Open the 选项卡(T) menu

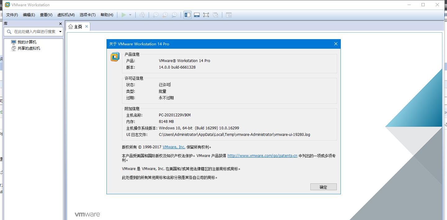point(88,15)
